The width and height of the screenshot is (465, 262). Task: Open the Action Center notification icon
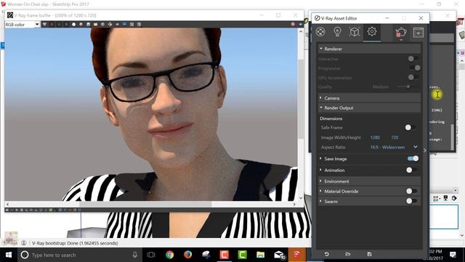click(x=453, y=255)
